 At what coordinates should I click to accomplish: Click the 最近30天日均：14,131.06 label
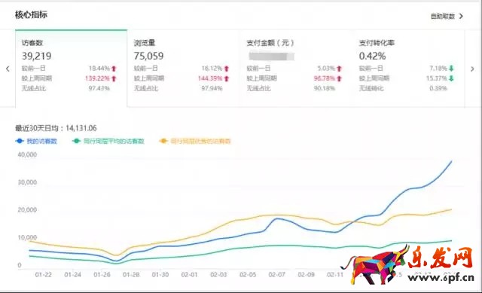pyautogui.click(x=56, y=128)
